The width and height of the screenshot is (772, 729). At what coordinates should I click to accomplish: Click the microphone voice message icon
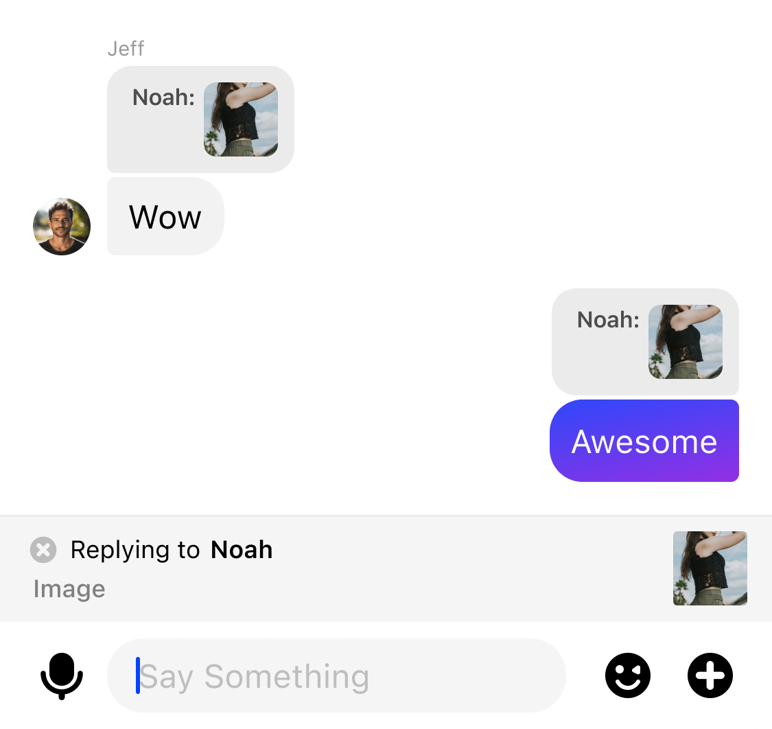[x=62, y=676]
